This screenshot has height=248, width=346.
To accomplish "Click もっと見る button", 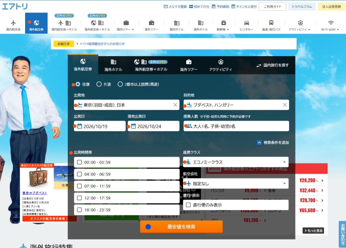I will coord(313,230).
